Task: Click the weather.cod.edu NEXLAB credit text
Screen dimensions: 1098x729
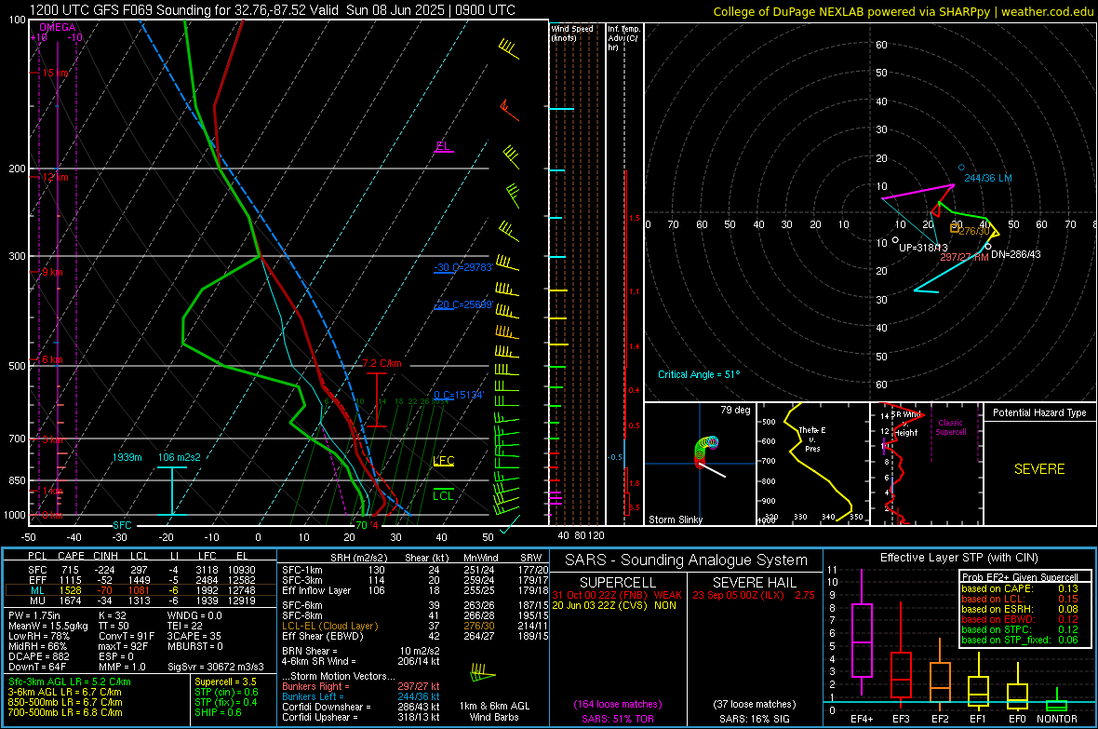Action: [x=903, y=11]
